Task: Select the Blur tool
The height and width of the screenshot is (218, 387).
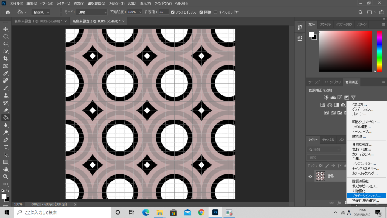Action: [x=6, y=125]
